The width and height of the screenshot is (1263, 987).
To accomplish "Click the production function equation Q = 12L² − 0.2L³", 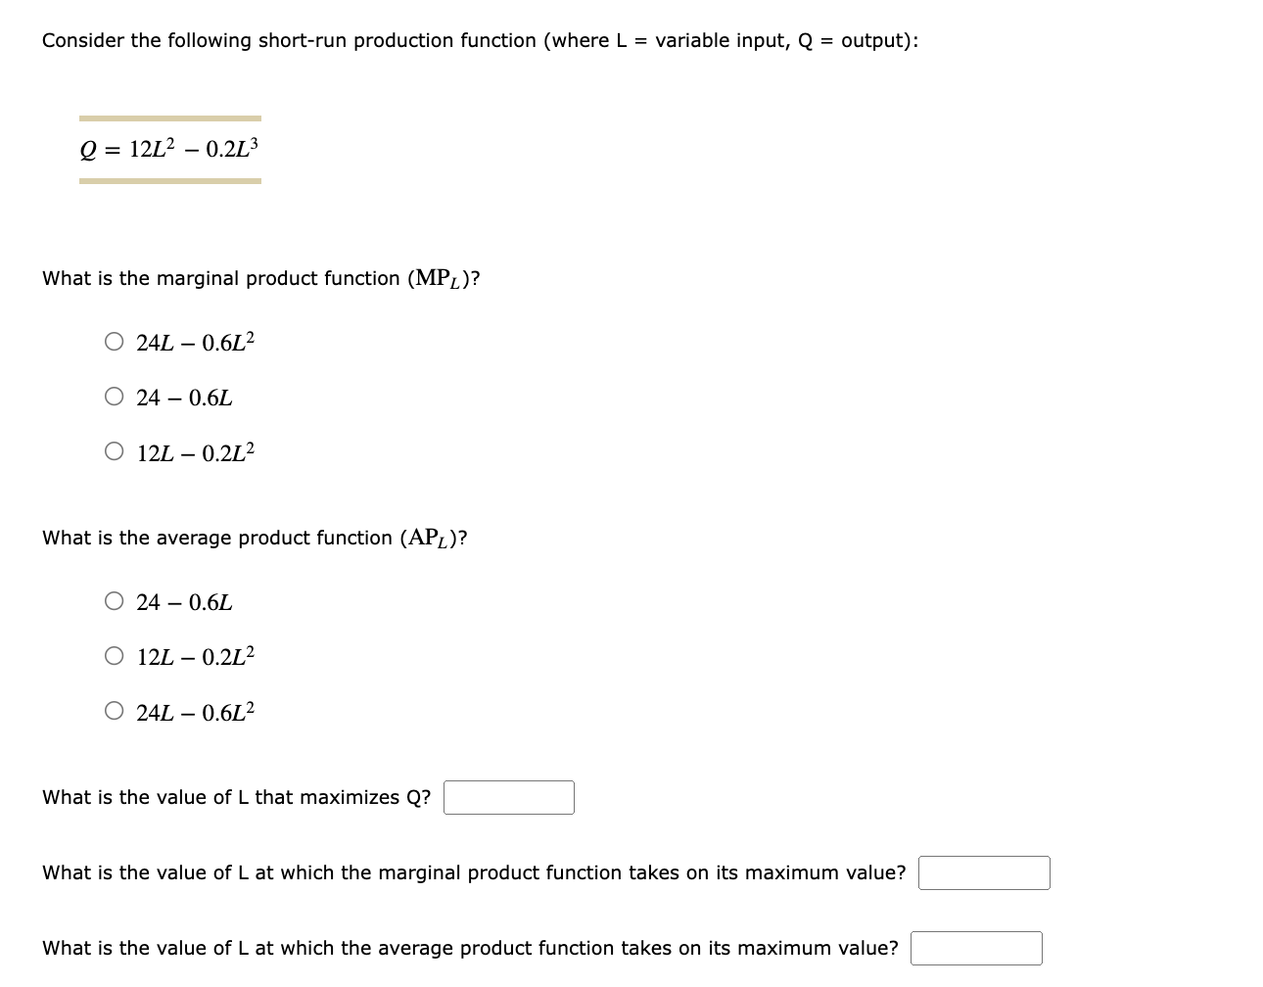I will click(x=168, y=149).
